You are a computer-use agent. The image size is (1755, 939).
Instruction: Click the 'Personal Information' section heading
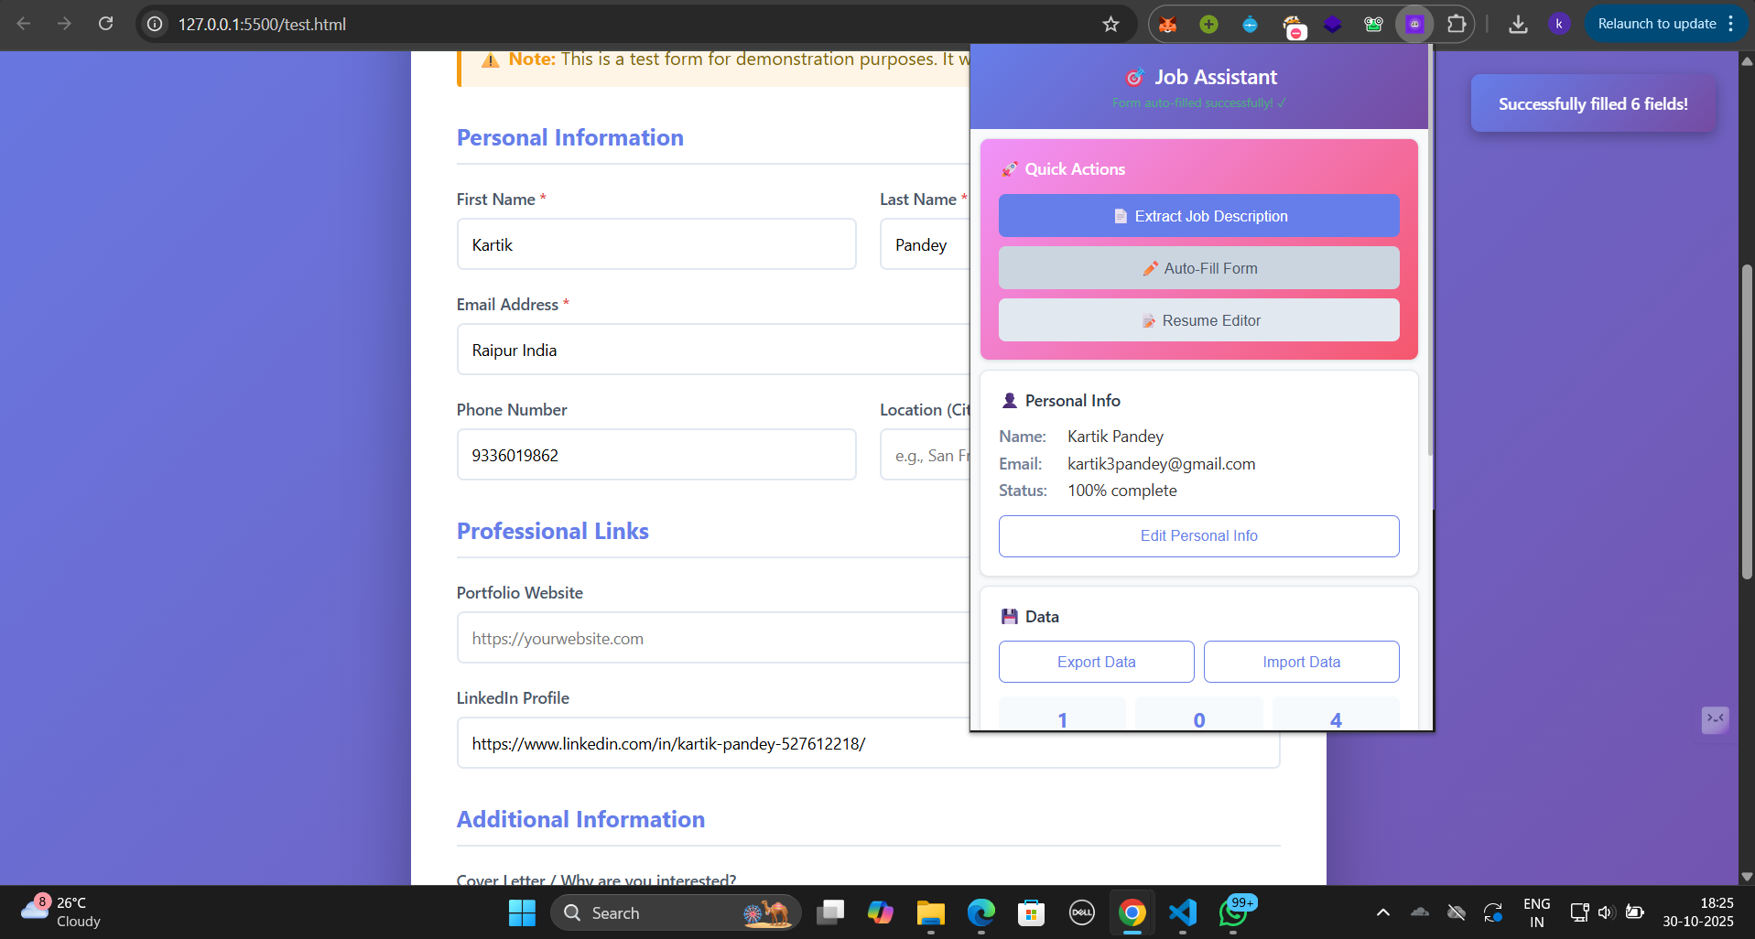pos(570,137)
